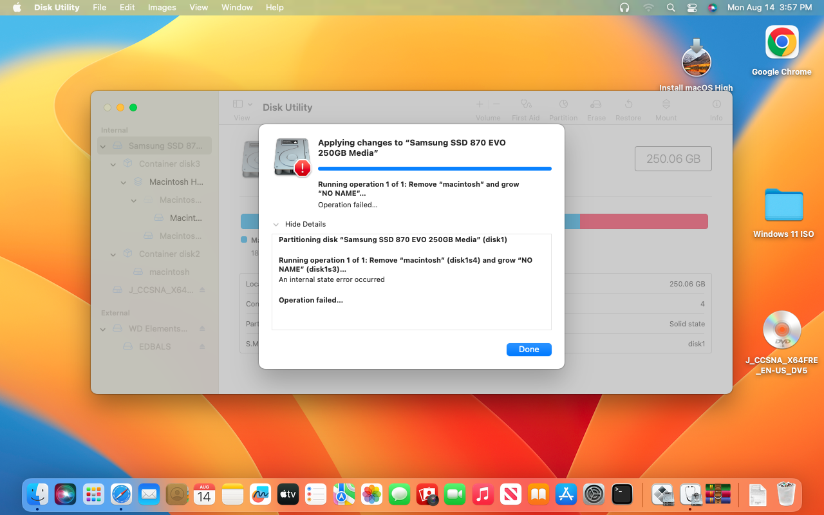
Task: Open the Info toolbar icon
Action: point(716,104)
